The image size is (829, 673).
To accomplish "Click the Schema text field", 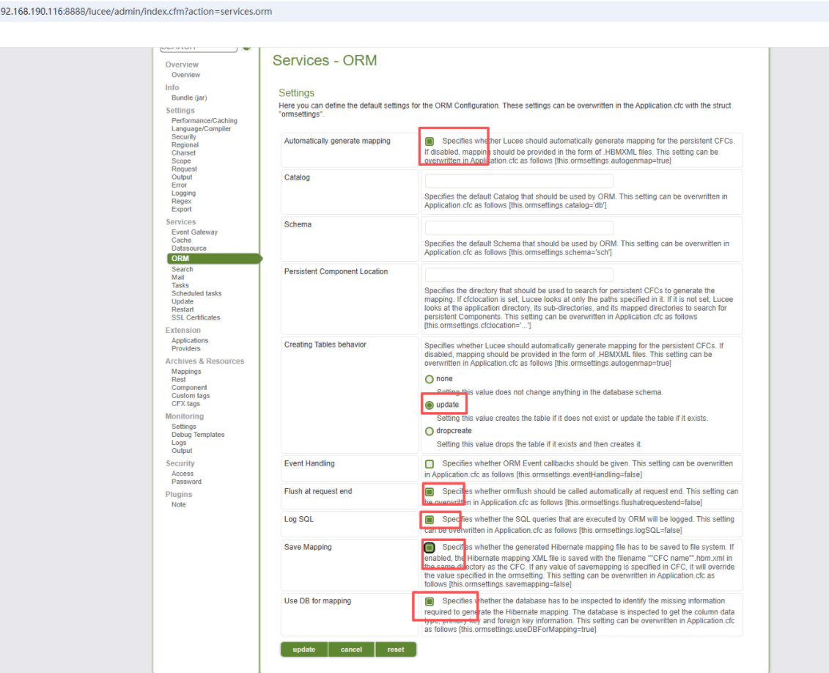I will (519, 228).
